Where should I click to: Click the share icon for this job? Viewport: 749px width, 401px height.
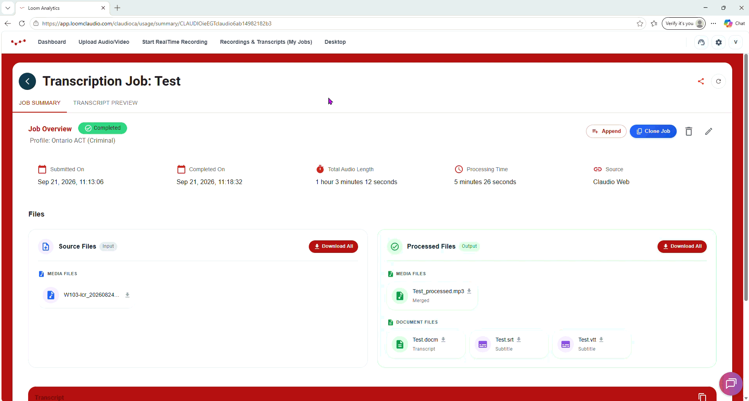point(701,81)
